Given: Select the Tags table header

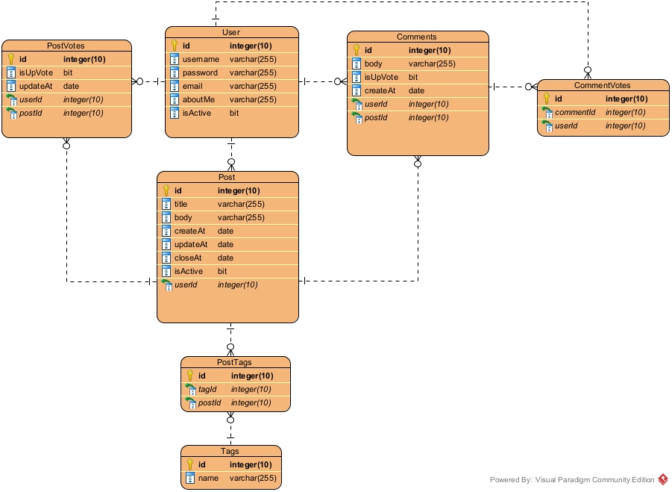Looking at the screenshot, I should (x=231, y=451).
